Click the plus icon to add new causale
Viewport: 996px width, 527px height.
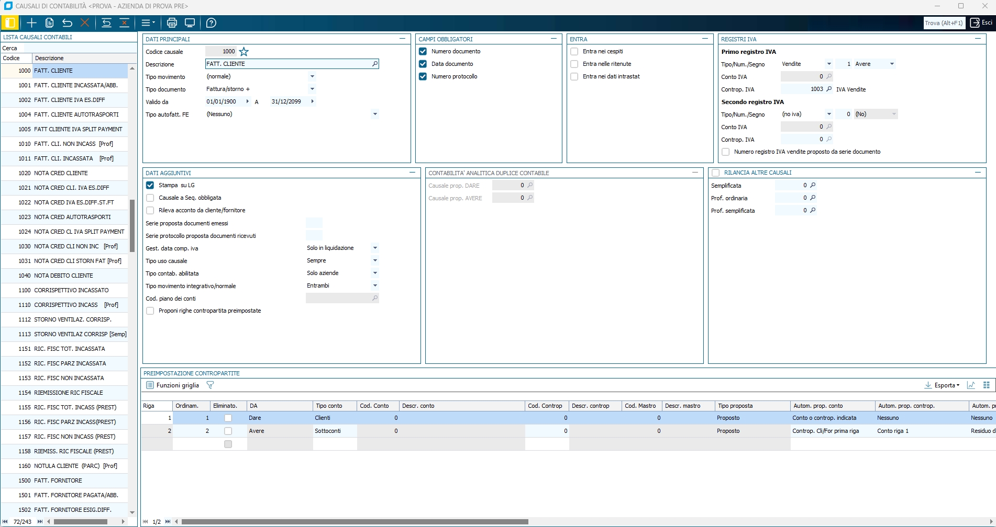[x=31, y=23]
